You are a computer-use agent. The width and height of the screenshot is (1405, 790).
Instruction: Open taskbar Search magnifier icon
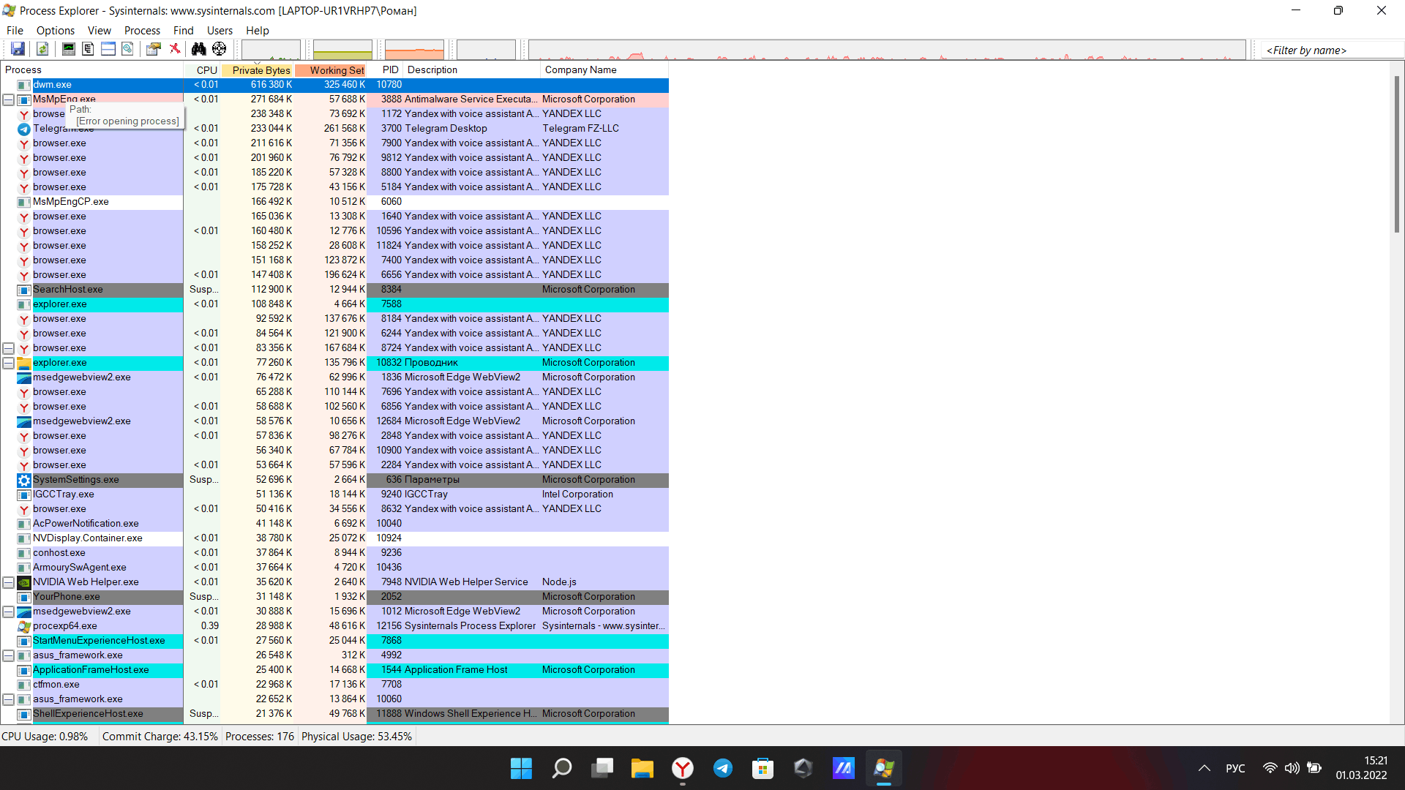click(561, 768)
